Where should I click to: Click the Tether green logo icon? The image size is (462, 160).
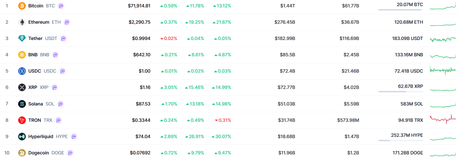(22, 38)
